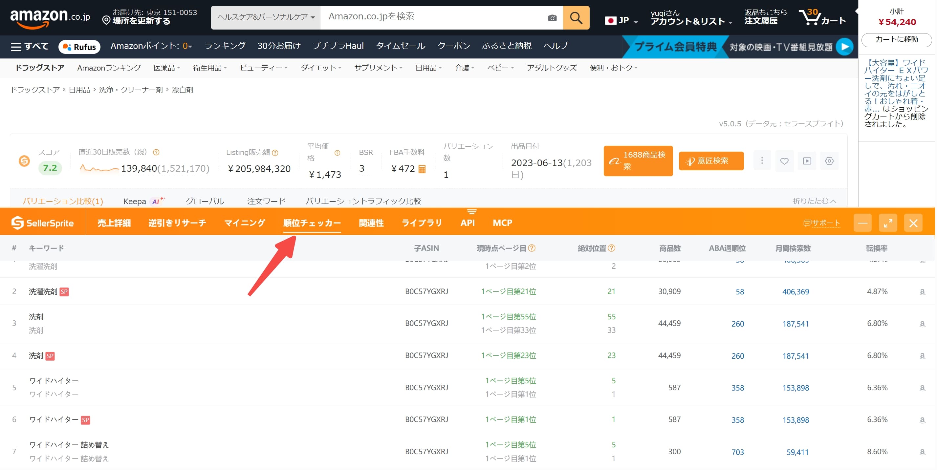Click 漂白剤 breadcrumb link
Viewport: 937px width, 470px height.
183,90
